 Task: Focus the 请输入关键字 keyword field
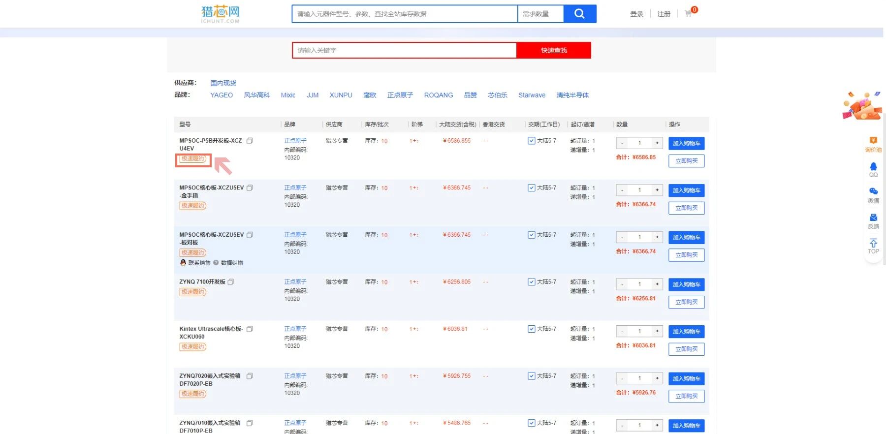coord(405,50)
